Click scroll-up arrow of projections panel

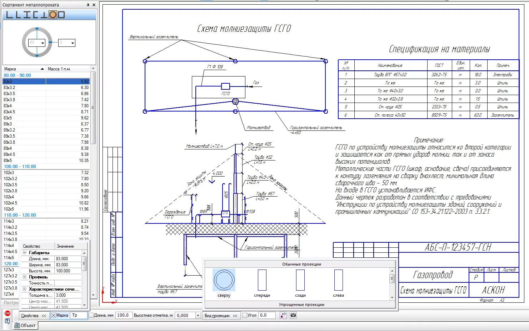[x=392, y=271]
